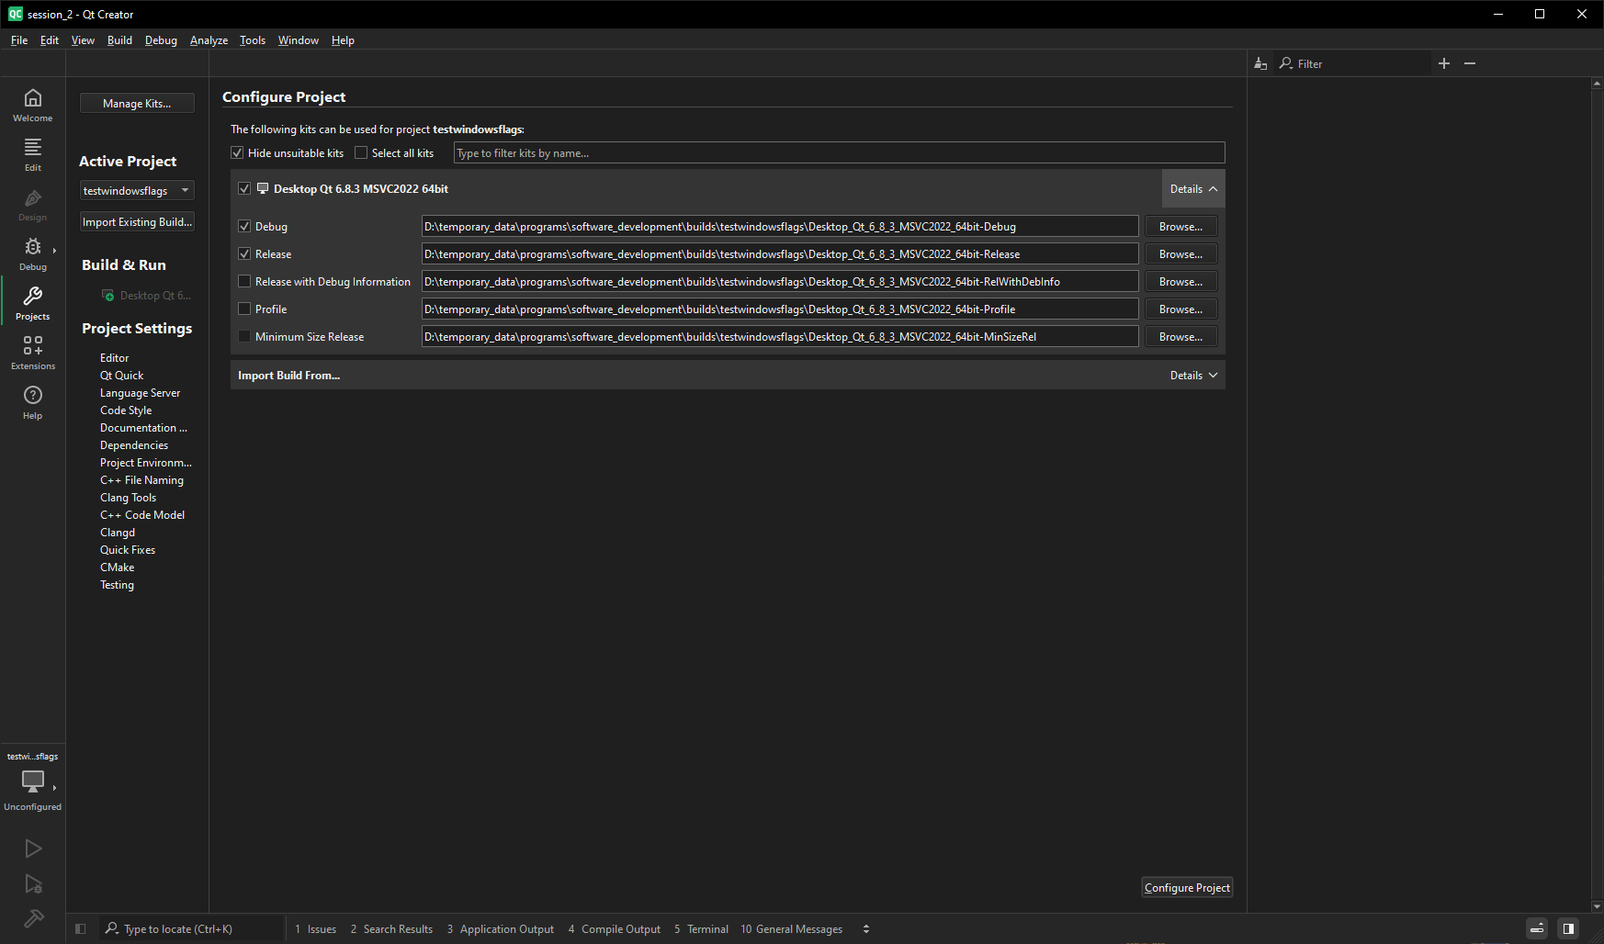
Task: Select Code Style project setting
Action: [126, 410]
